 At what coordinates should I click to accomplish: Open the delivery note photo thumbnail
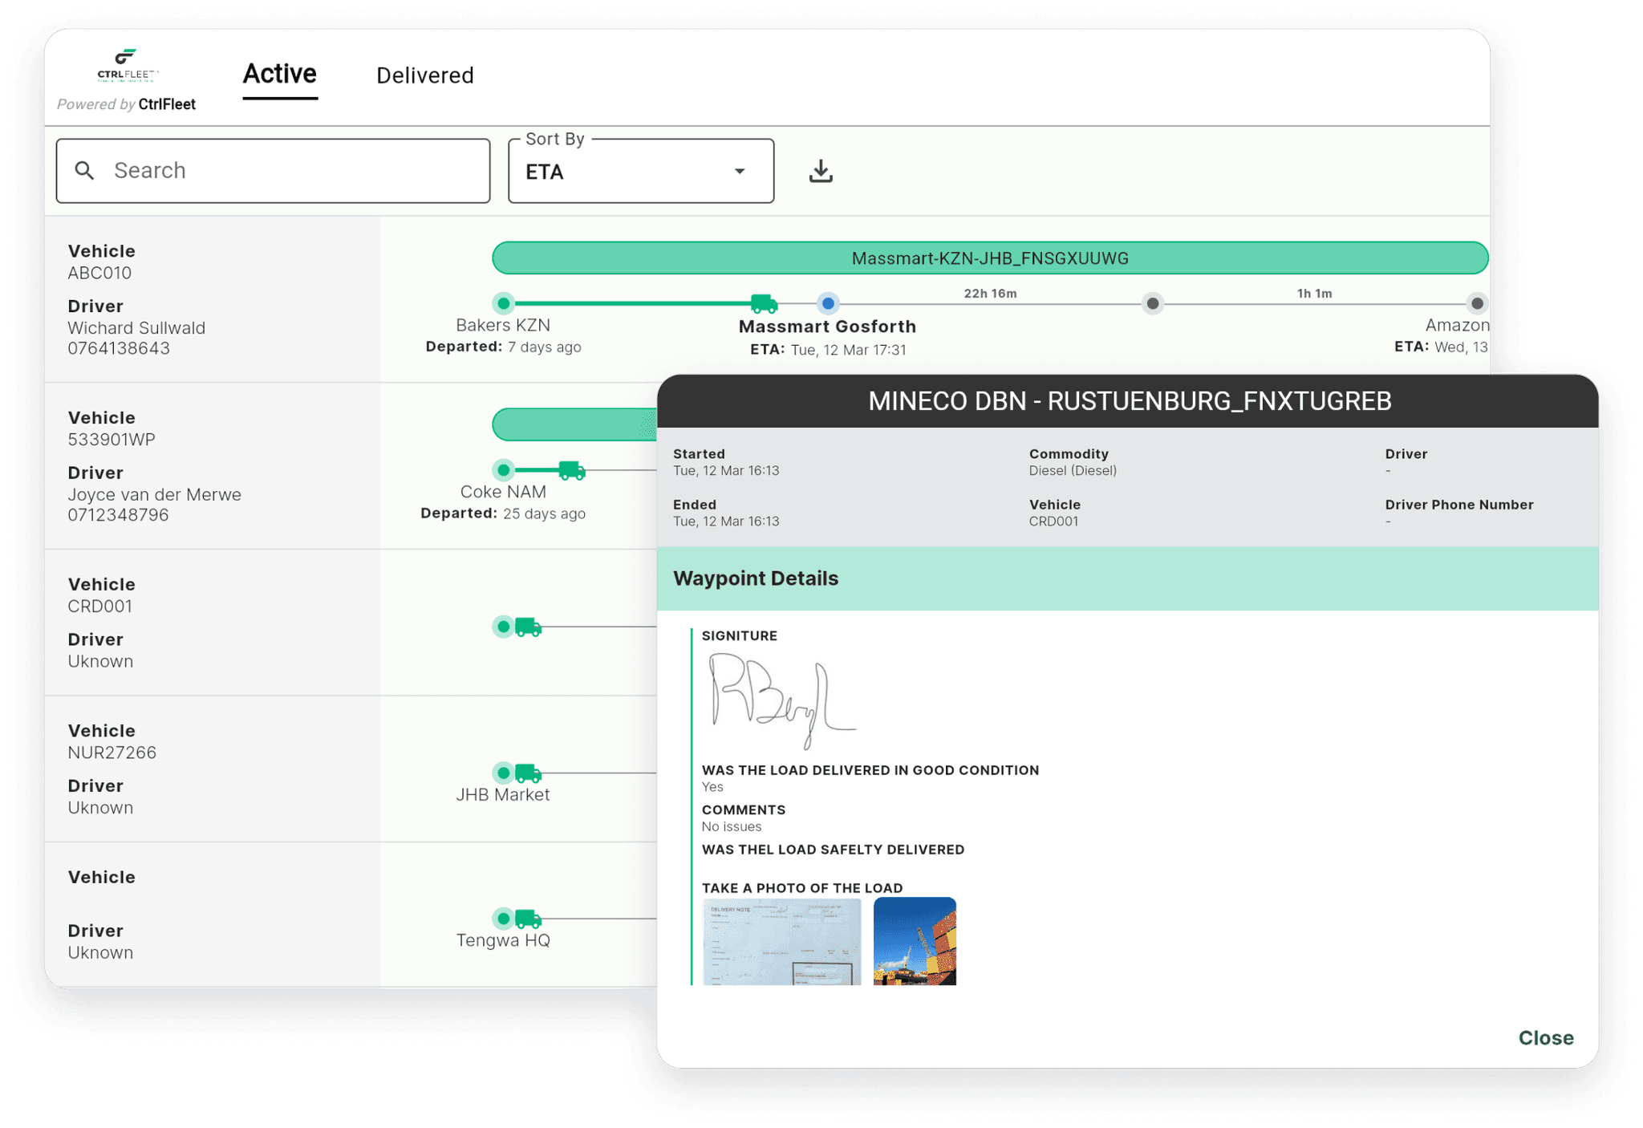[781, 942]
